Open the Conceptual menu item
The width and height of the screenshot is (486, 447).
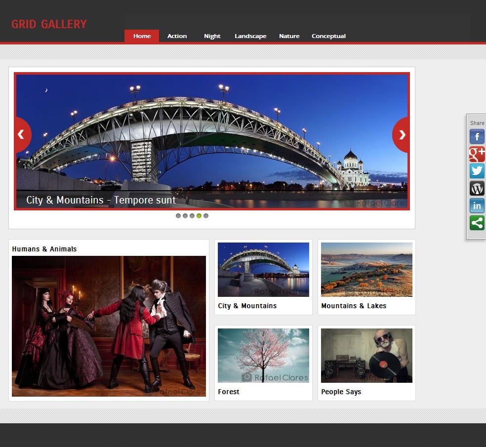point(328,36)
